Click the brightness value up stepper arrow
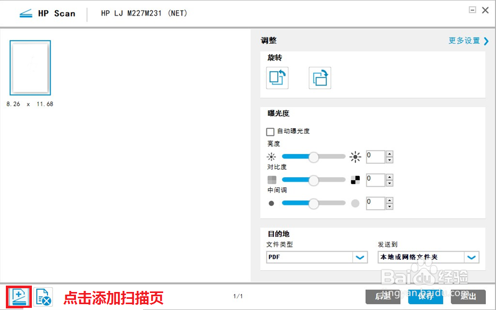496x310 pixels. (x=389, y=154)
